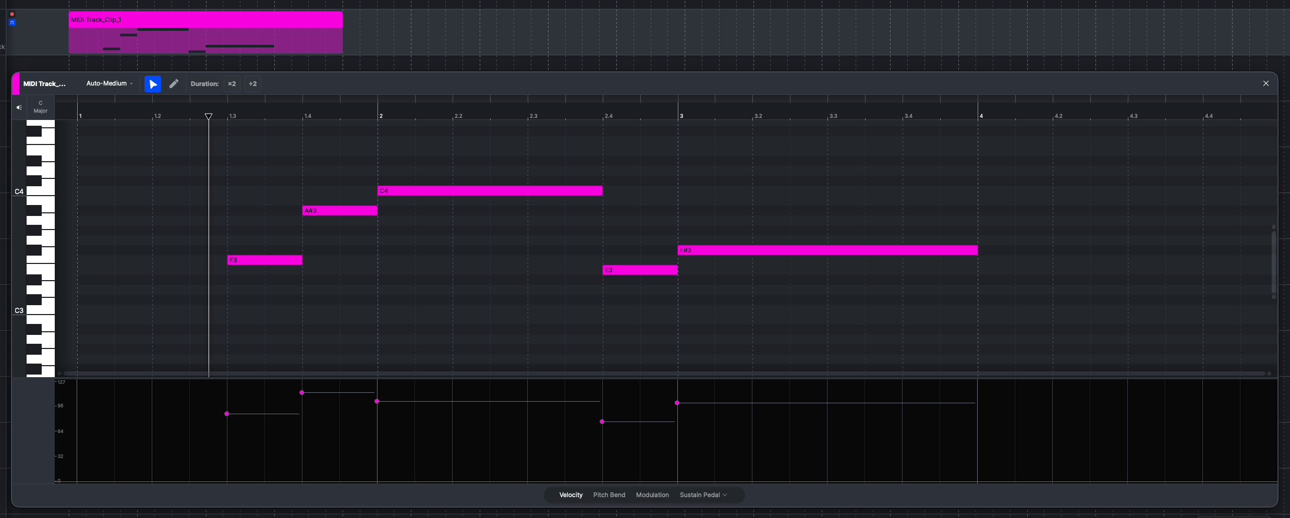Select the MIDI Track_Clip_1 clip header
The width and height of the screenshot is (1290, 518).
[x=205, y=20]
